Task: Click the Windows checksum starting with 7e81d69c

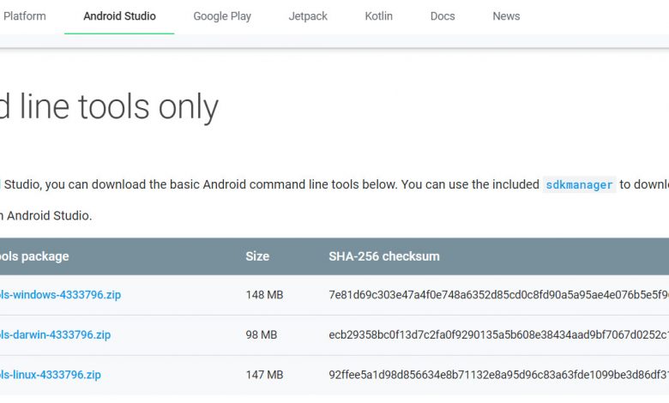Action: click(x=497, y=295)
